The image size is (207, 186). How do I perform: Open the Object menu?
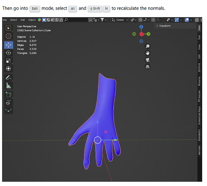[x=32, y=20]
